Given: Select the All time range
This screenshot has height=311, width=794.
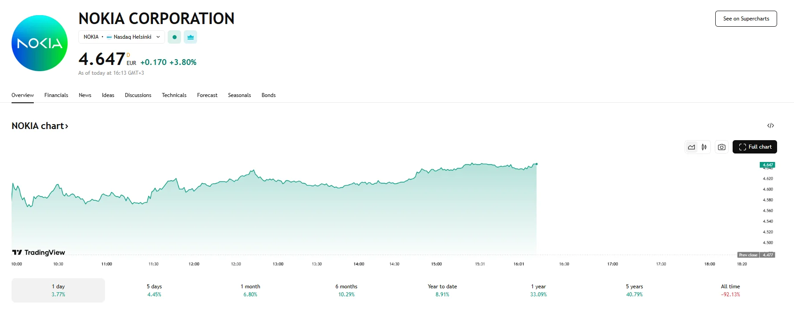Looking at the screenshot, I should coord(730,290).
